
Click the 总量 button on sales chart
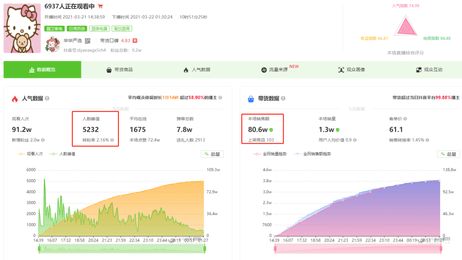448,154
